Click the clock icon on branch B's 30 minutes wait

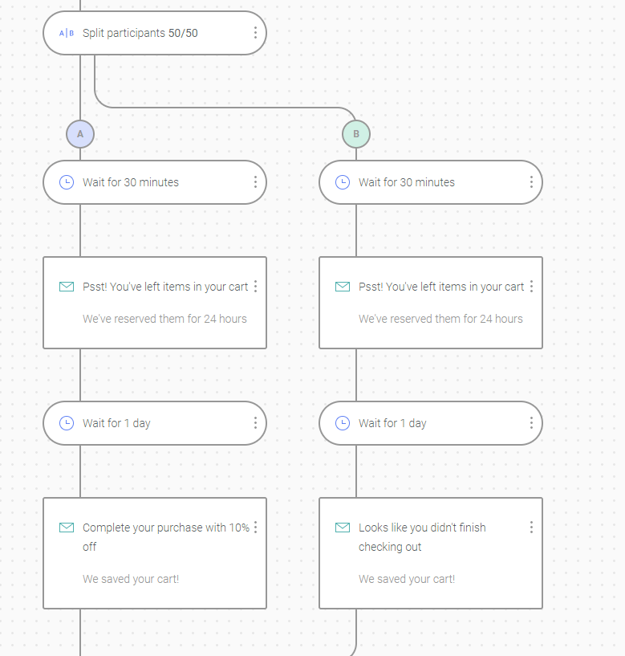click(343, 182)
